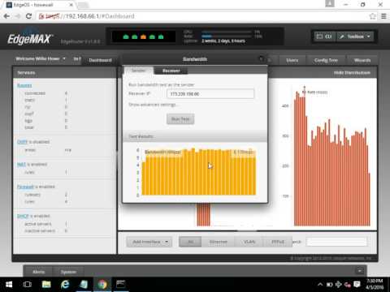Screen dimensions: 390x292
Task: Open the Wizards tab
Action: click(362, 60)
